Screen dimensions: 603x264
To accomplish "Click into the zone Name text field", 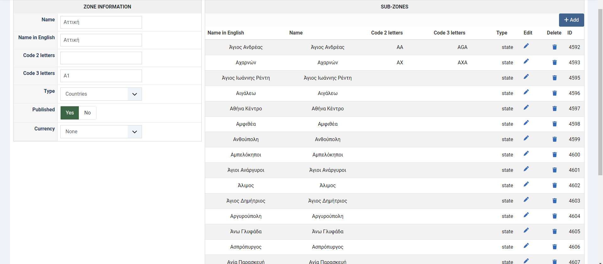I will coord(101,22).
